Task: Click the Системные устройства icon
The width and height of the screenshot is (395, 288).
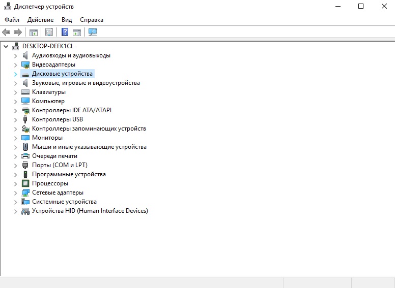Action: coord(25,202)
